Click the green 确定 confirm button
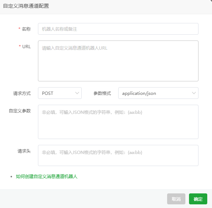 [198, 199]
